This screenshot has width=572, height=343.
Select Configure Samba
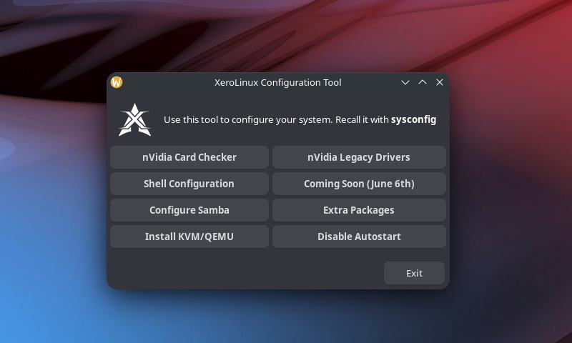click(x=189, y=210)
